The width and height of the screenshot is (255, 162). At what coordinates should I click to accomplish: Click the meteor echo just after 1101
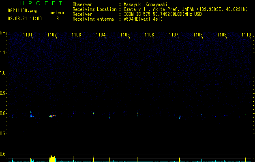[31, 114]
